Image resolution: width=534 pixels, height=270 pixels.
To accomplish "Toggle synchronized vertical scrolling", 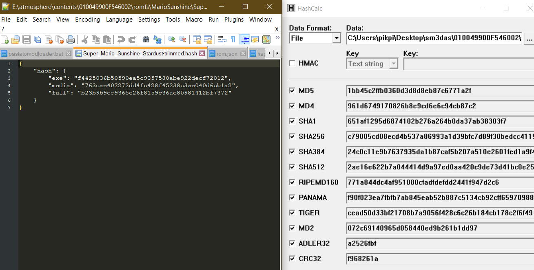I will pyautogui.click(x=197, y=40).
